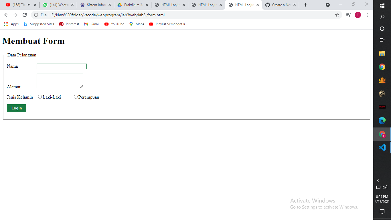This screenshot has height=220, width=391.
Task: Launch Visual Studio Code from the taskbar
Action: [382, 148]
